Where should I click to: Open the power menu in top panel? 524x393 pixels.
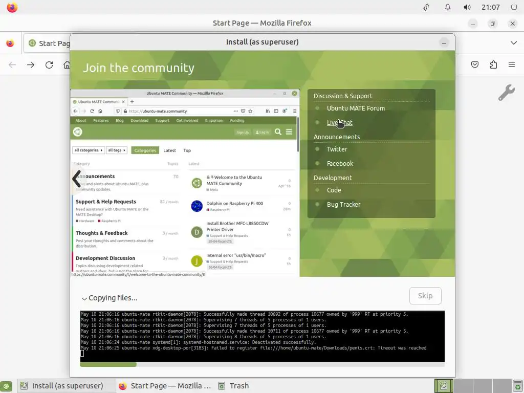point(514,7)
